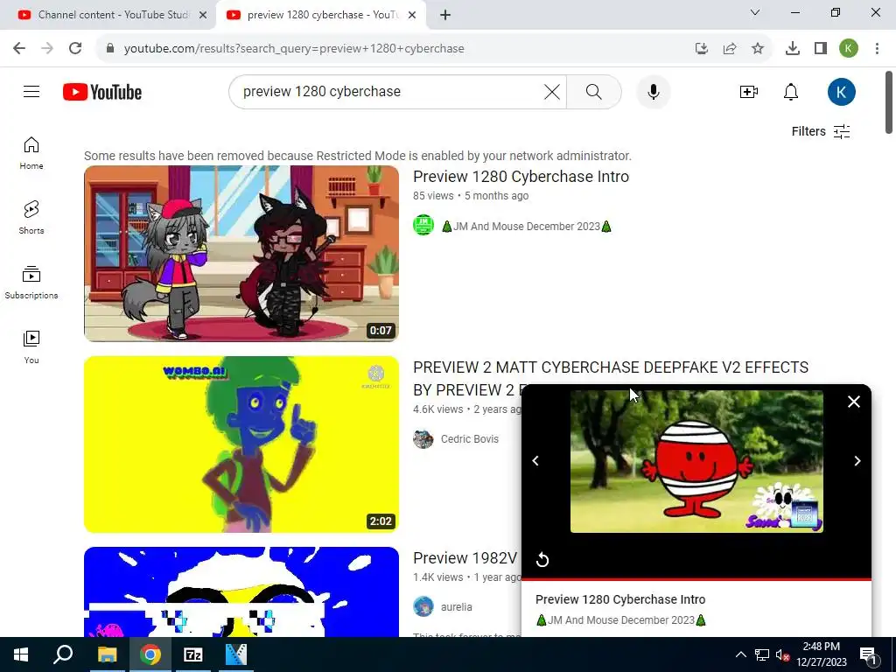Reload the page
Screen dimensions: 896x672
75,48
